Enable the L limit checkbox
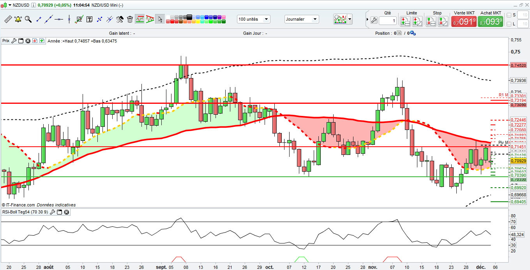Image resolution: width=530 pixels, height=270 pixels. tap(509, 24)
